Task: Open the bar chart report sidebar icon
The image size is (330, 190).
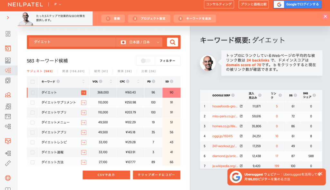Action: click(8, 61)
